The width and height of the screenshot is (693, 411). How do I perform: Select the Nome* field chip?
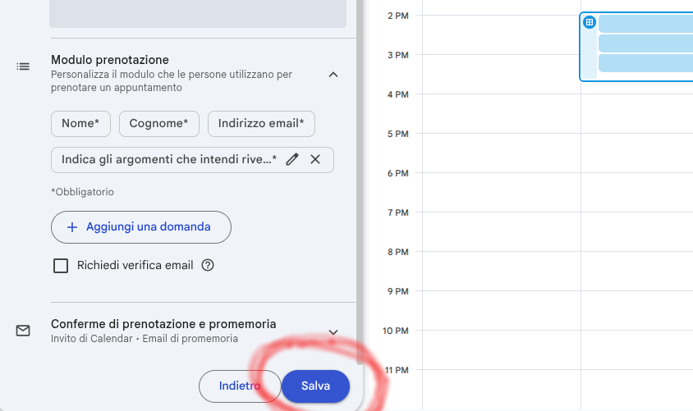pos(81,124)
